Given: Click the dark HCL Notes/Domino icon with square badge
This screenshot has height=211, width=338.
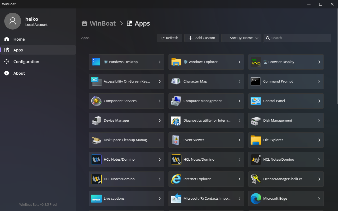Looking at the screenshot, I should pos(256,160).
